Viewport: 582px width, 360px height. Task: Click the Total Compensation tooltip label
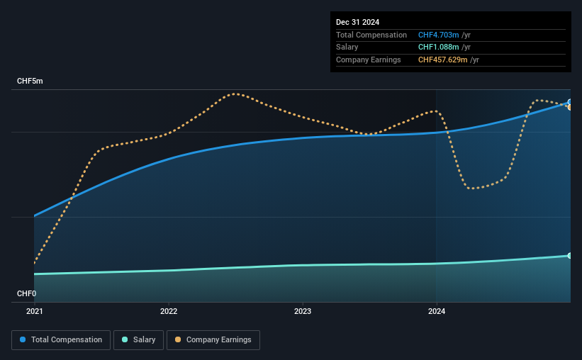371,35
